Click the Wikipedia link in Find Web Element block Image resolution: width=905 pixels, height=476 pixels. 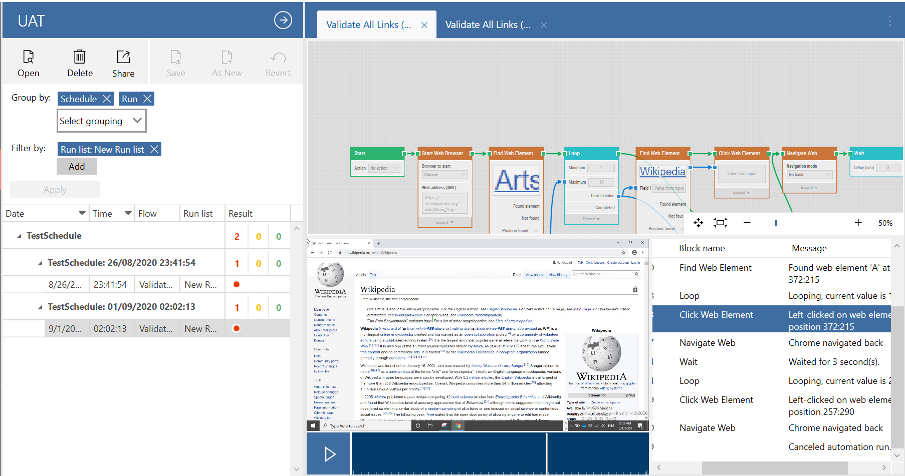point(662,171)
